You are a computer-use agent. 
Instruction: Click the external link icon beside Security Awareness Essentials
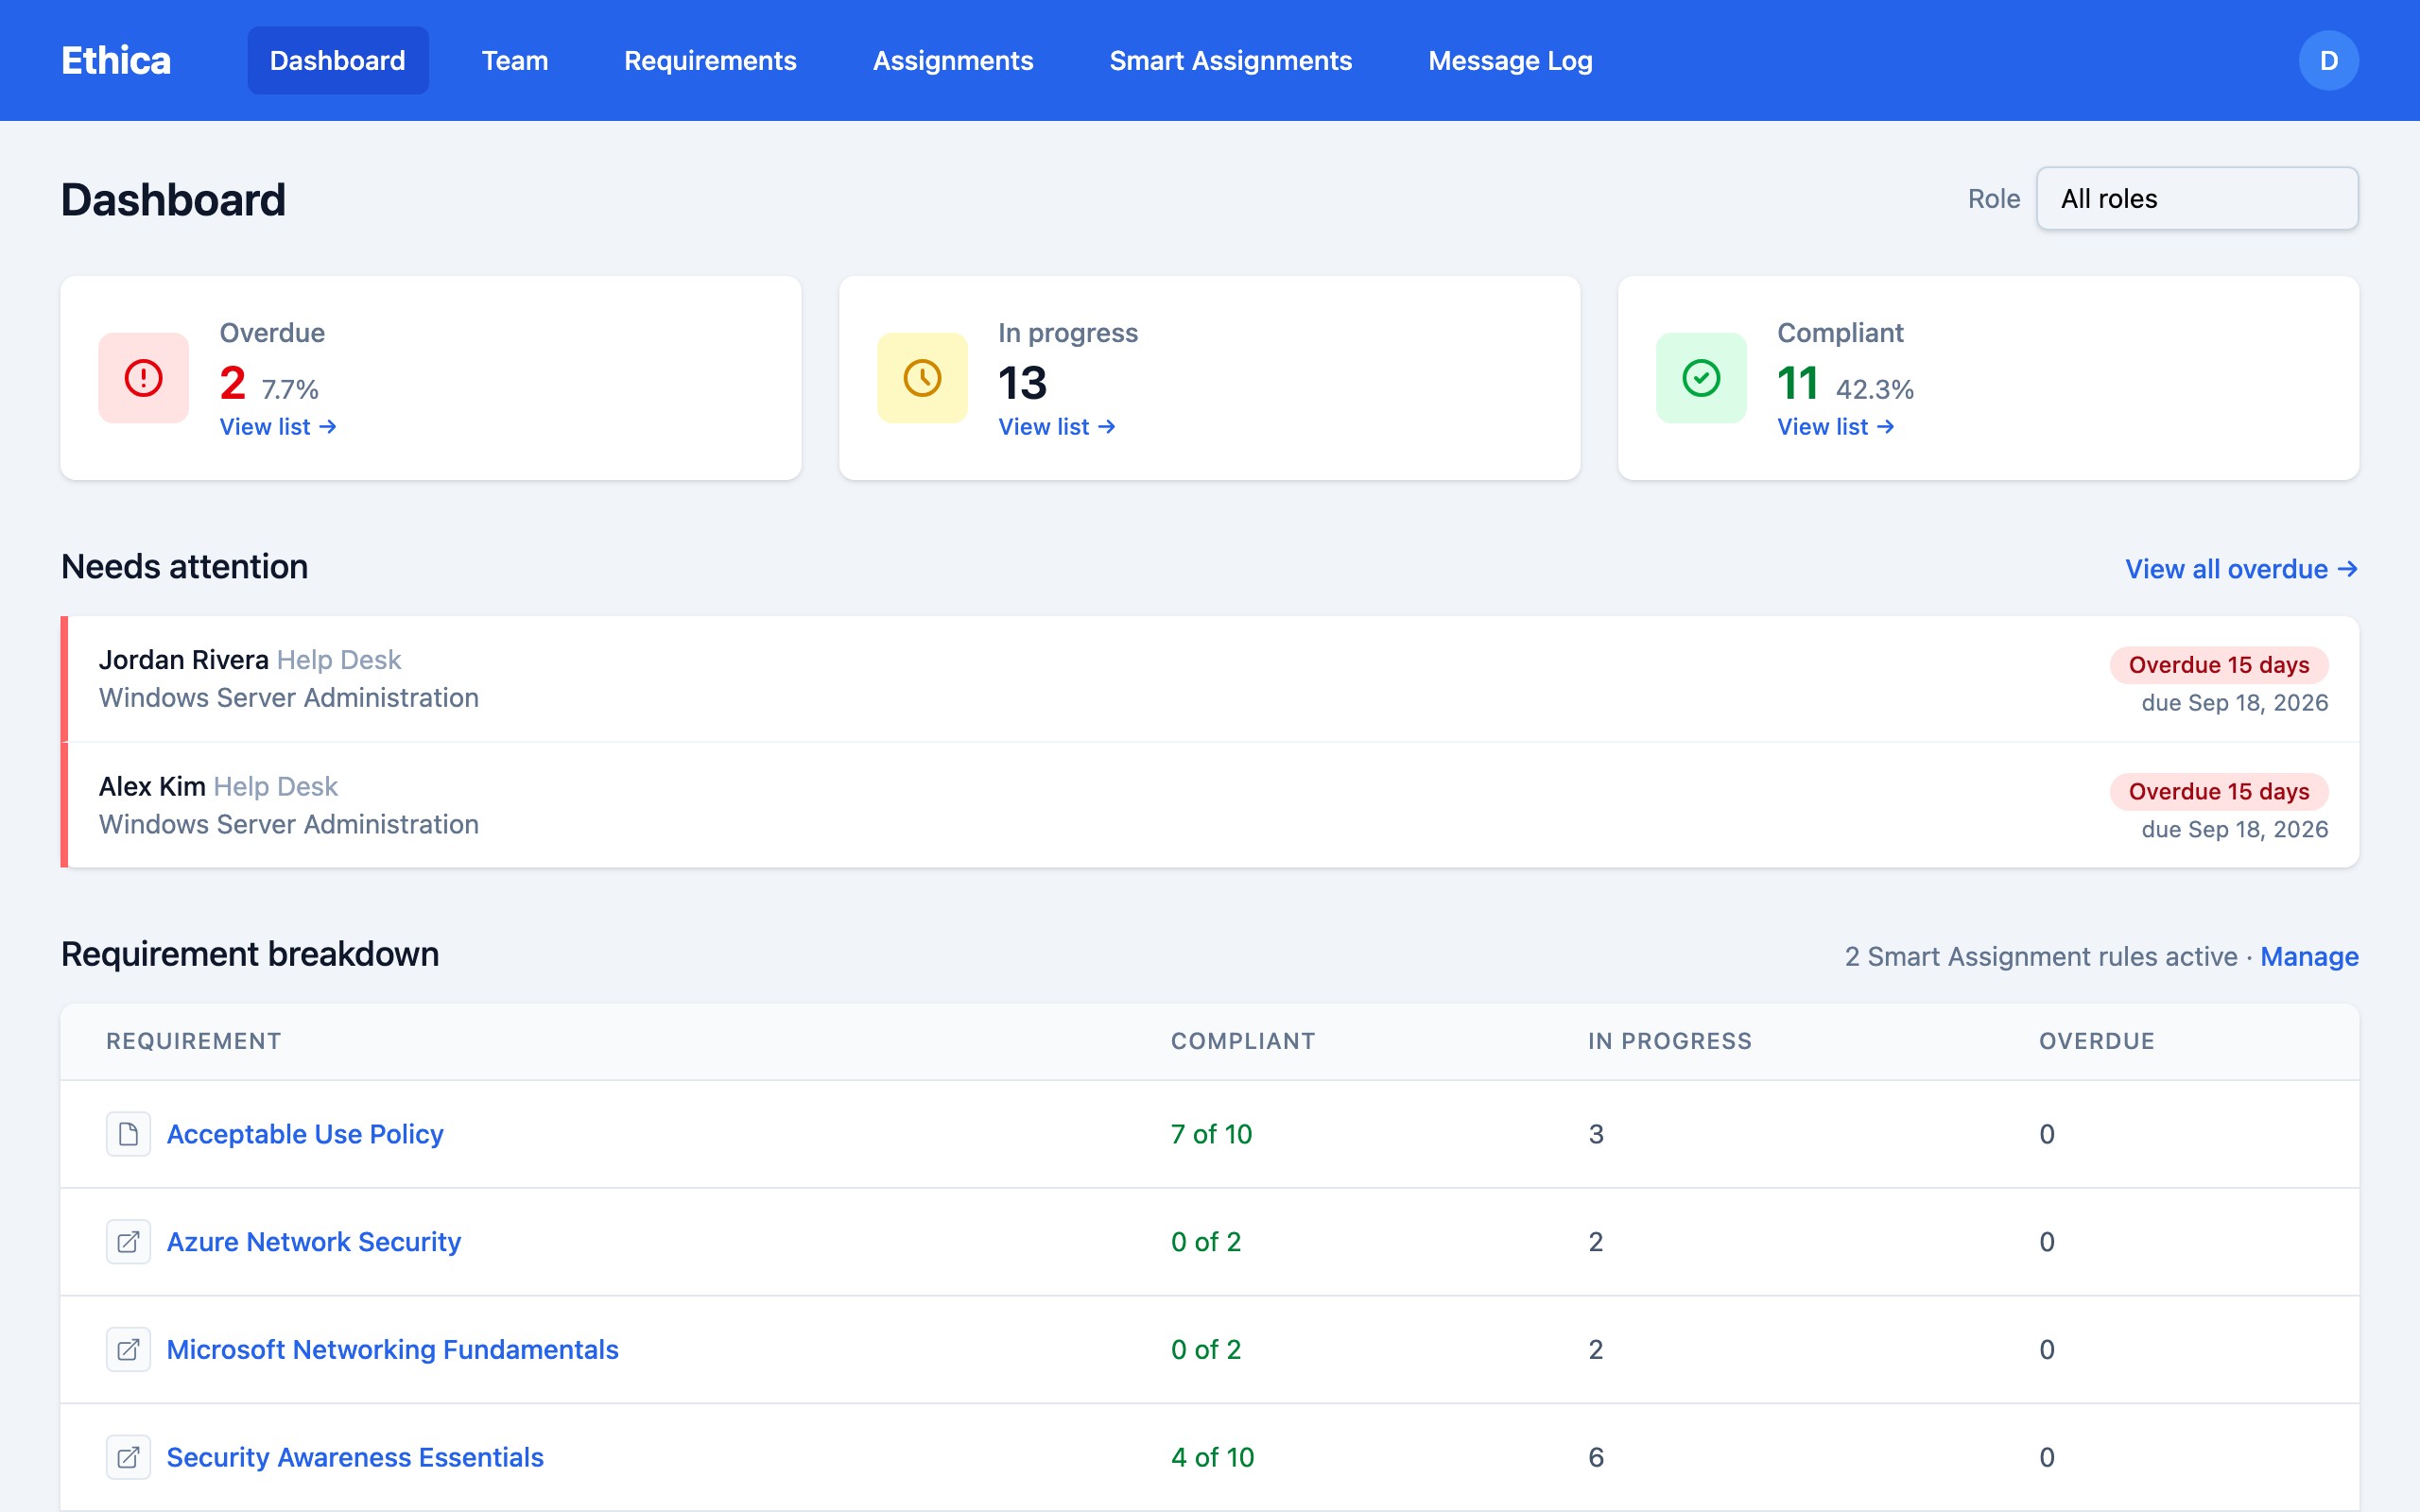(x=128, y=1457)
